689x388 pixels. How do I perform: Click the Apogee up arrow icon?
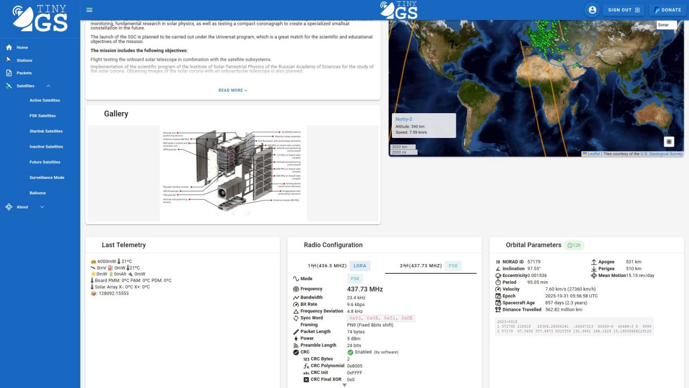tap(594, 262)
